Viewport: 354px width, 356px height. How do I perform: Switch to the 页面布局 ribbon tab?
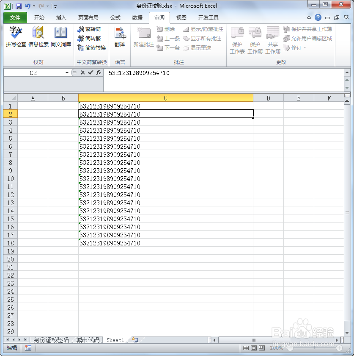[x=88, y=18]
